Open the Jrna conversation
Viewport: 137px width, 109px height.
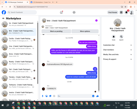[18, 47]
